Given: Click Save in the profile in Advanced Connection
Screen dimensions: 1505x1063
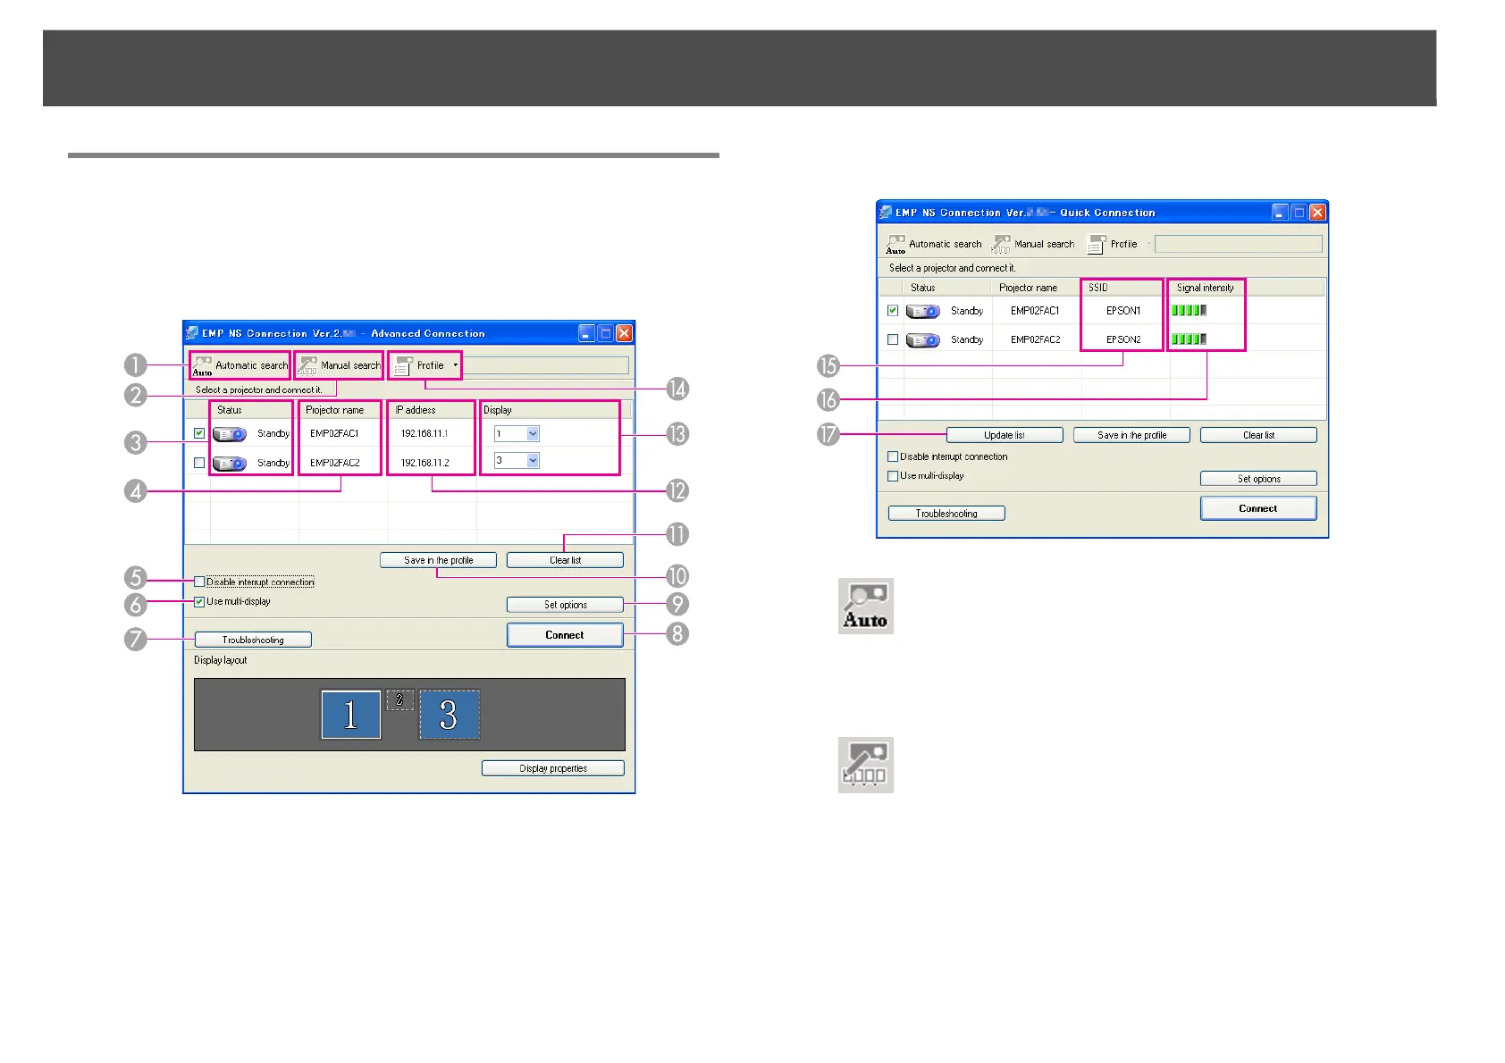Looking at the screenshot, I should 438,560.
